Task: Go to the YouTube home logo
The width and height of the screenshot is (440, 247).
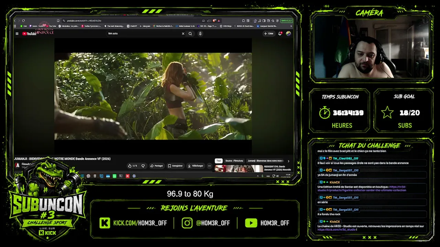Action: (29, 34)
